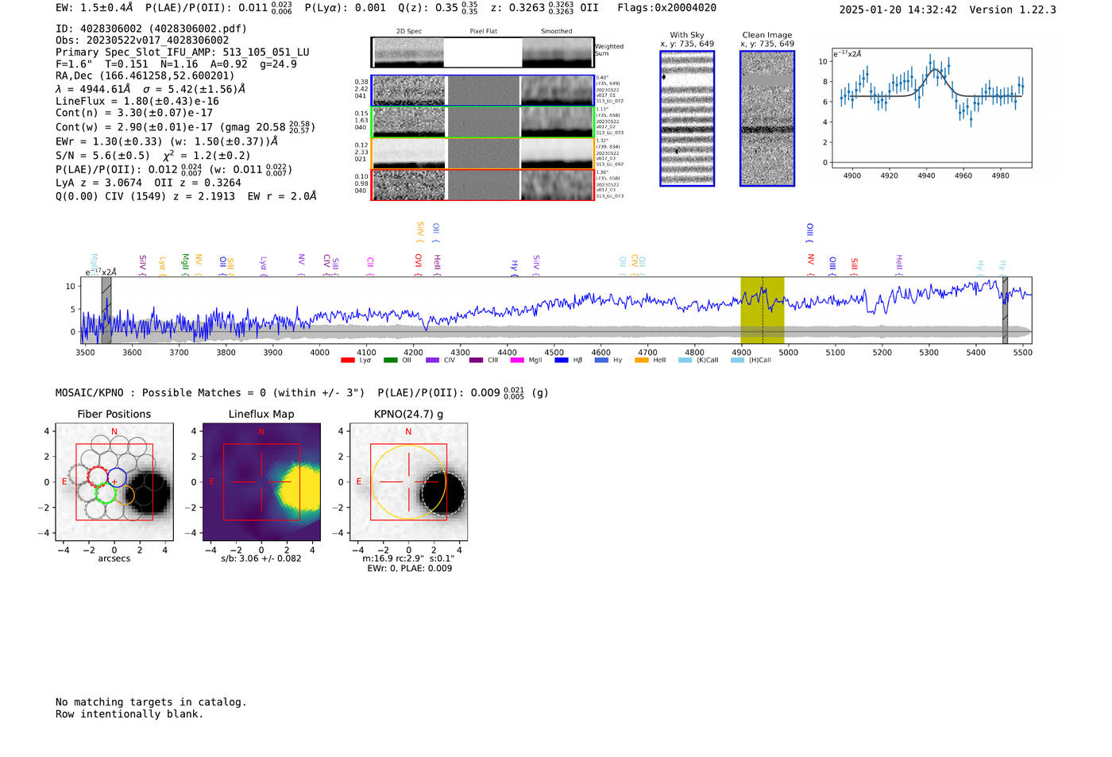The width and height of the screenshot is (1112, 757).
Task: Select the green dashed fiber circle
Action: pos(105,493)
